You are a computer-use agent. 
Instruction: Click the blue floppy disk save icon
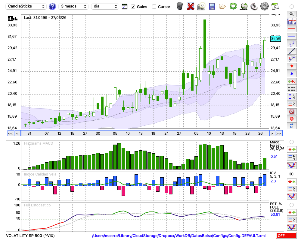[x=212, y=6]
